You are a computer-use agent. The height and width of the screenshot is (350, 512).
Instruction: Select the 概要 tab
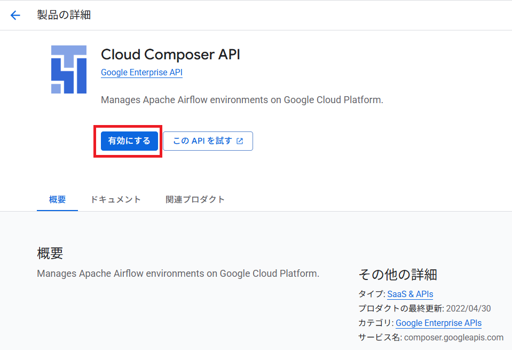pos(58,199)
